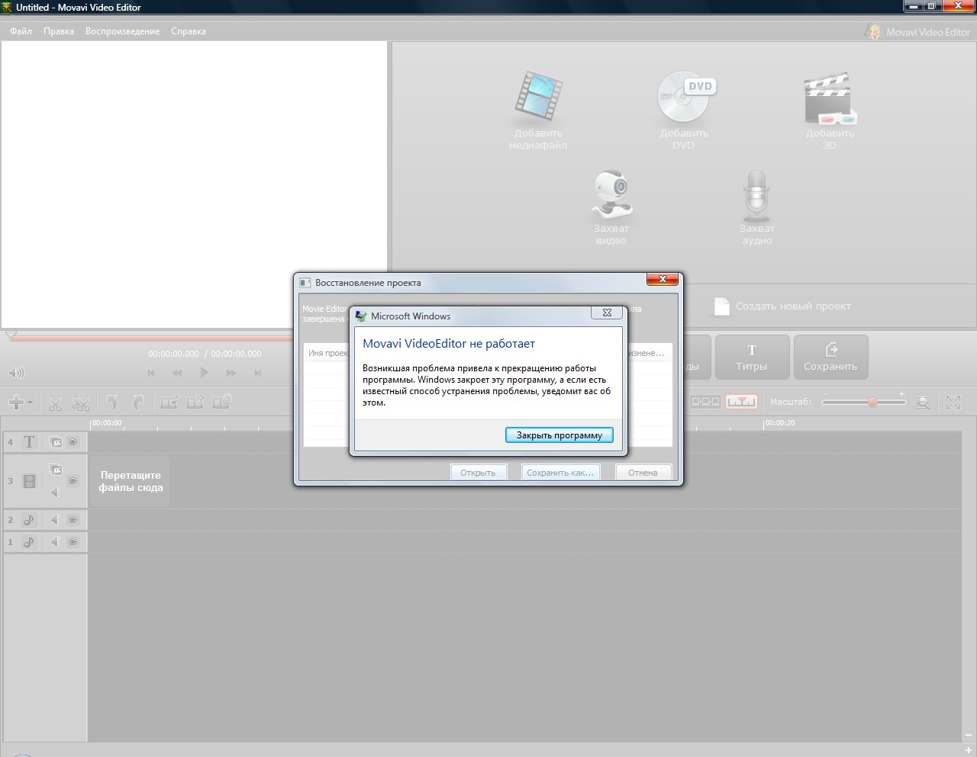Toggle the overlay opacity icon on track 4
The width and height of the screenshot is (977, 757).
[56, 442]
